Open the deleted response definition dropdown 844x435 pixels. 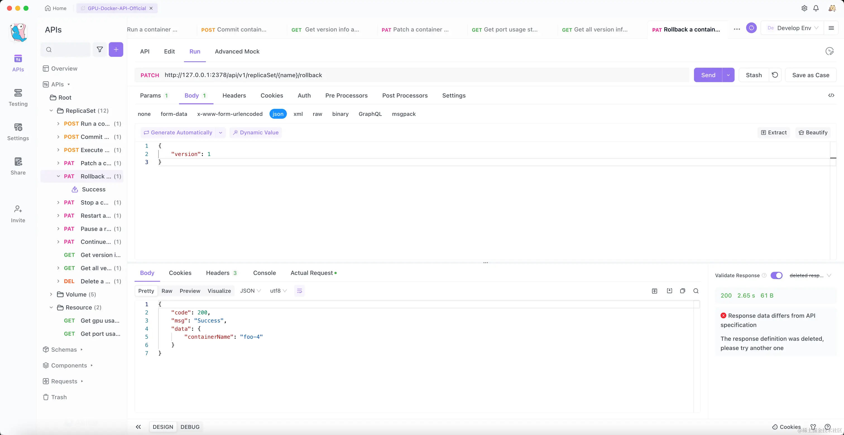point(810,275)
